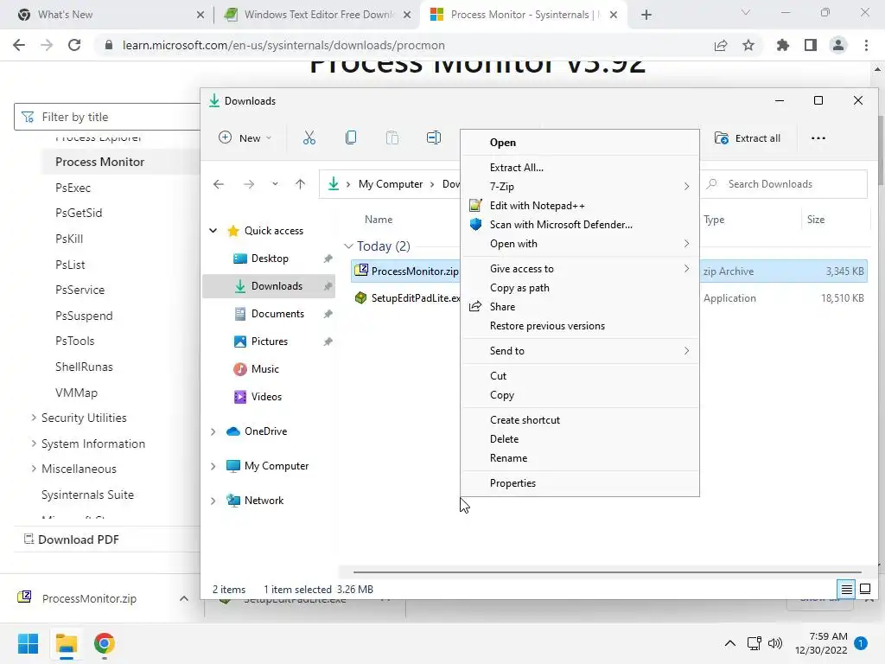This screenshot has width=885, height=664.
Task: Select Scan with Microsoft Defender...
Action: pos(580,225)
